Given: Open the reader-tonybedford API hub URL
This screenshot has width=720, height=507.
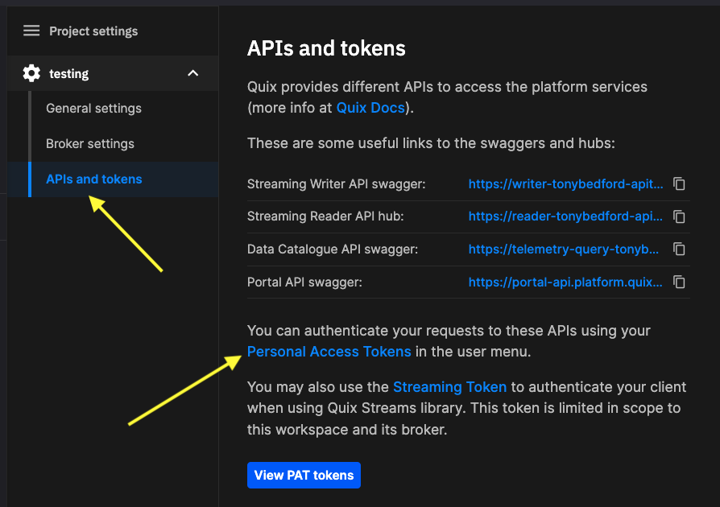Looking at the screenshot, I should point(564,216).
